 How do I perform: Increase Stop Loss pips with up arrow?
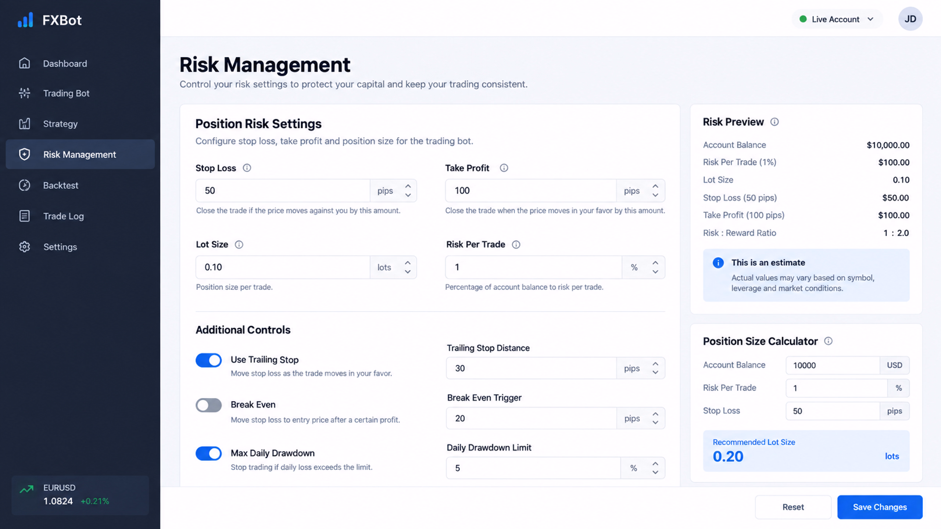coord(408,186)
